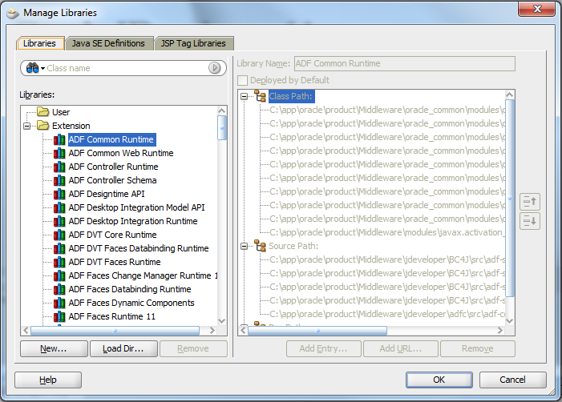Click the Source Path tree node icon

tap(261, 246)
